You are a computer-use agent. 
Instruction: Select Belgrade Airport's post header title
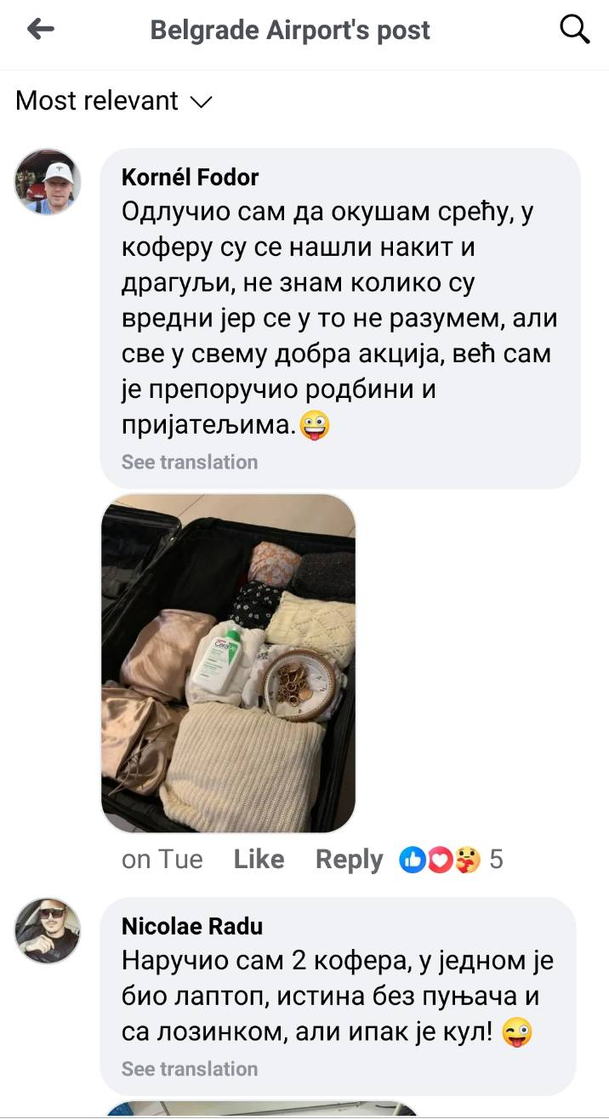click(x=290, y=31)
